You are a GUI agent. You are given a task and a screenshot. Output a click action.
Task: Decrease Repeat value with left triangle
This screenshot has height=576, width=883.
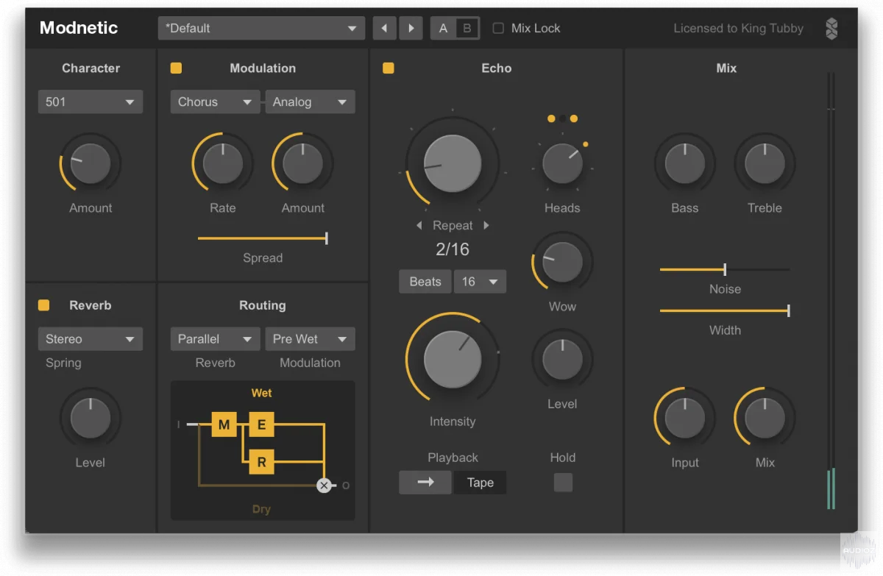419,226
